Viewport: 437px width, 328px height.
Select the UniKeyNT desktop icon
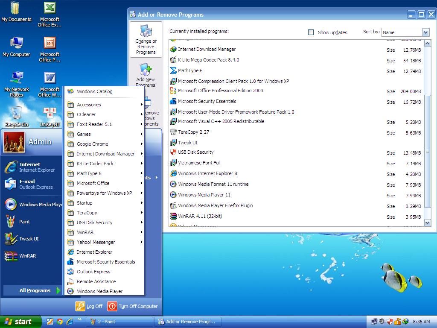[50, 117]
